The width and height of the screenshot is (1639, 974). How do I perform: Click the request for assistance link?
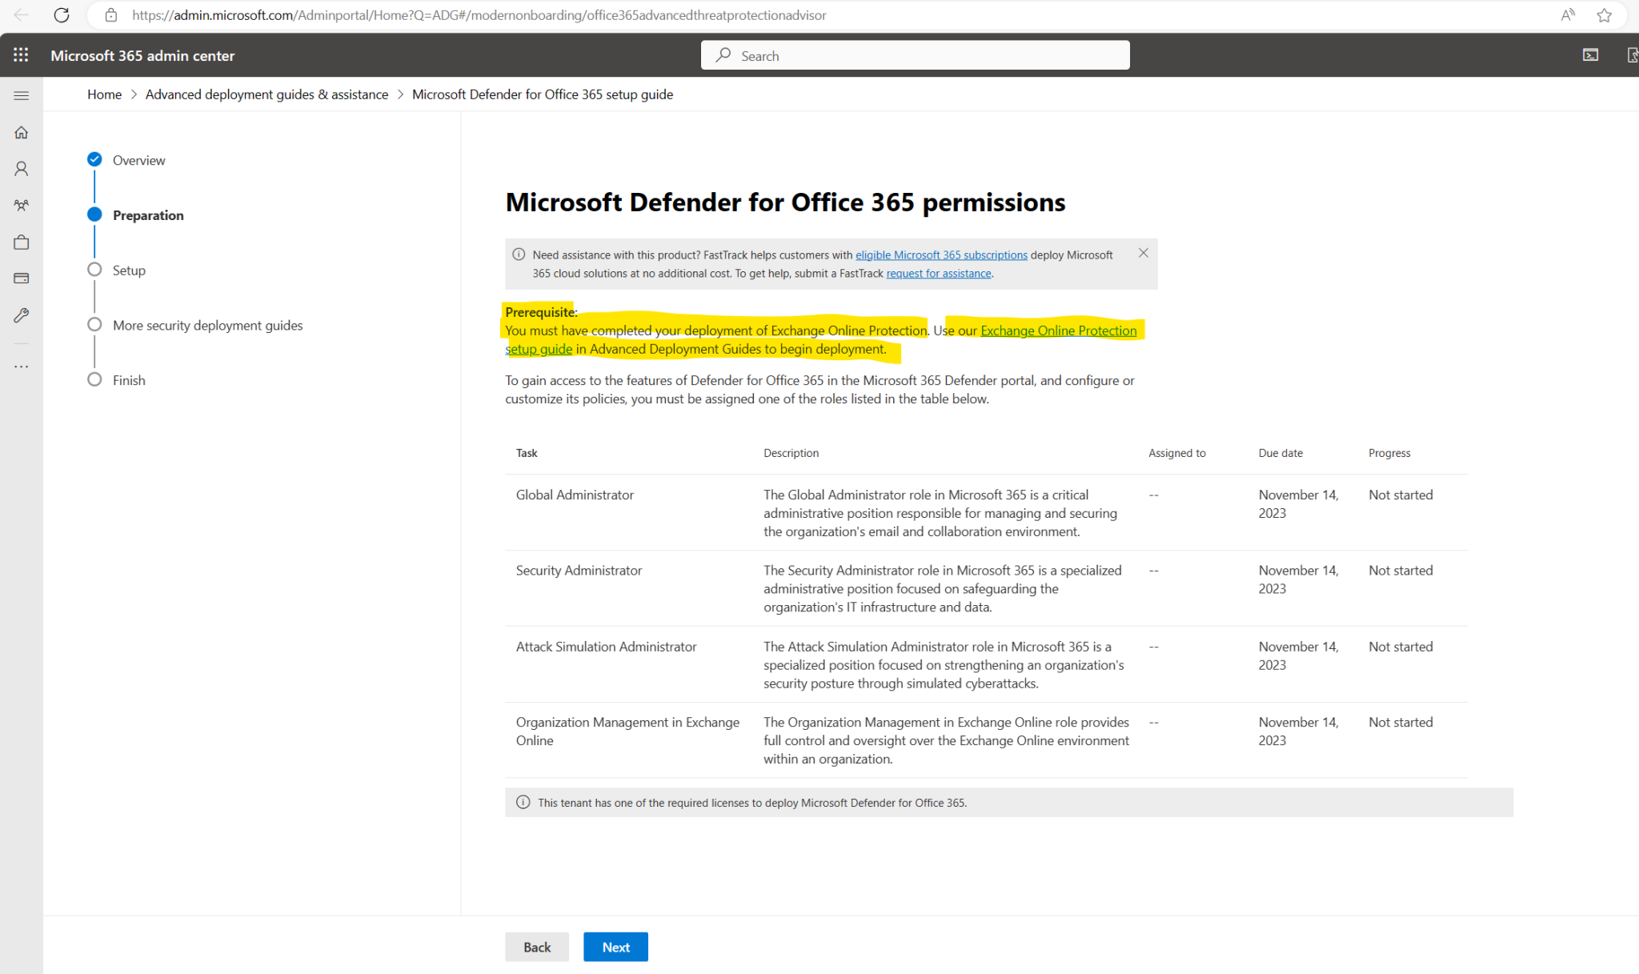[x=938, y=273]
